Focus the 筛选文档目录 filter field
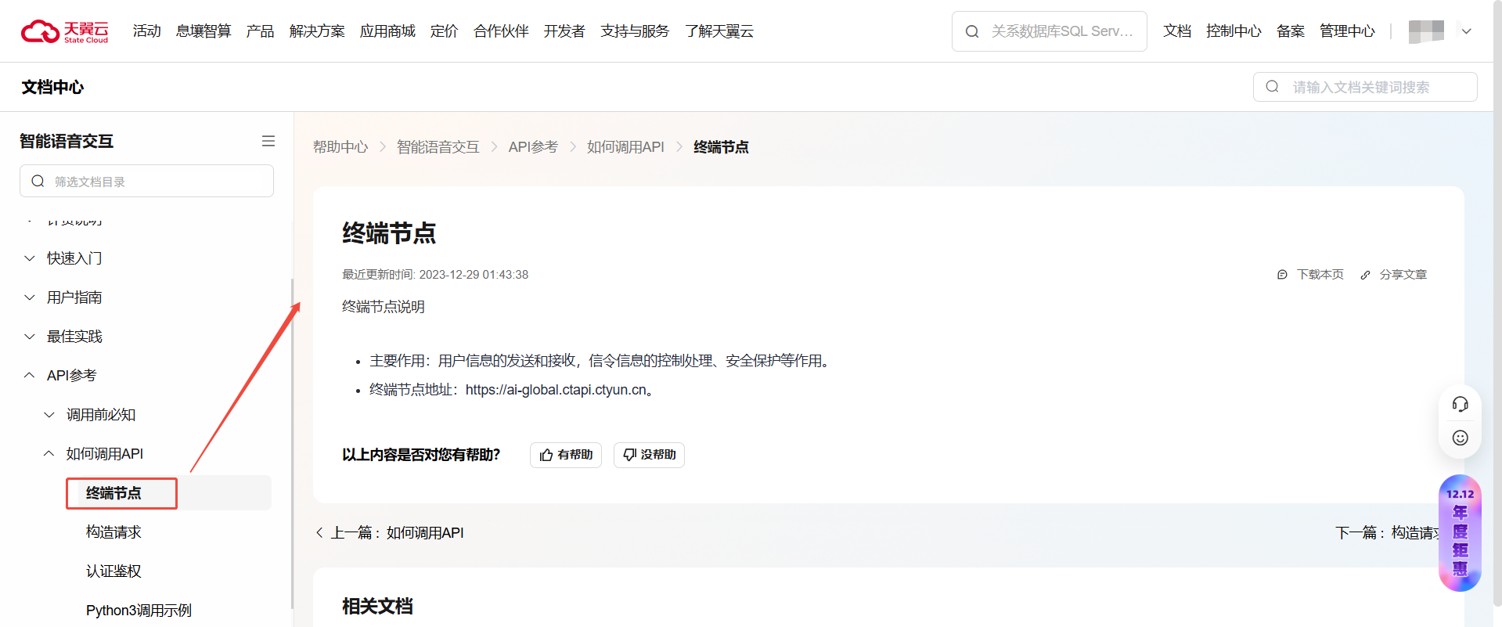This screenshot has height=627, width=1502. [x=146, y=181]
